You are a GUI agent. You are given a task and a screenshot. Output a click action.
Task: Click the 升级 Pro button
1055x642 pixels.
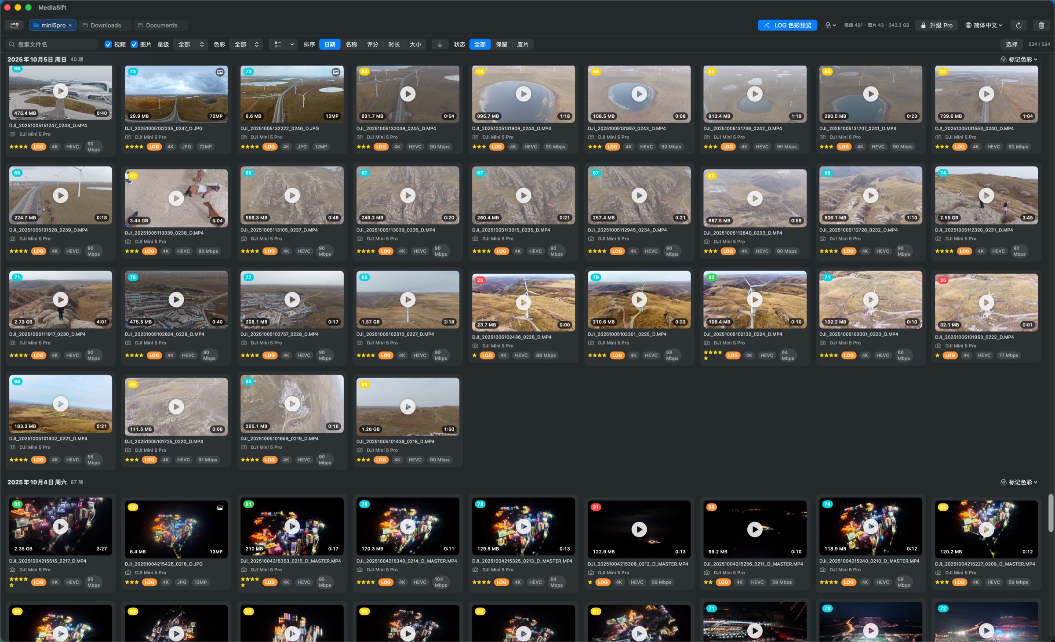[936, 25]
